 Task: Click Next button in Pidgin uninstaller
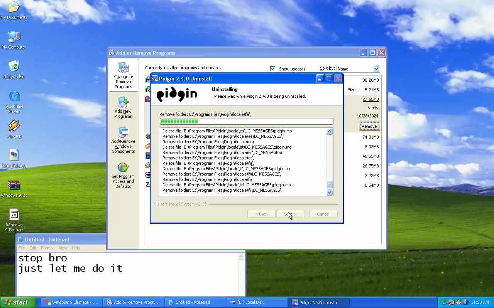[x=290, y=214]
